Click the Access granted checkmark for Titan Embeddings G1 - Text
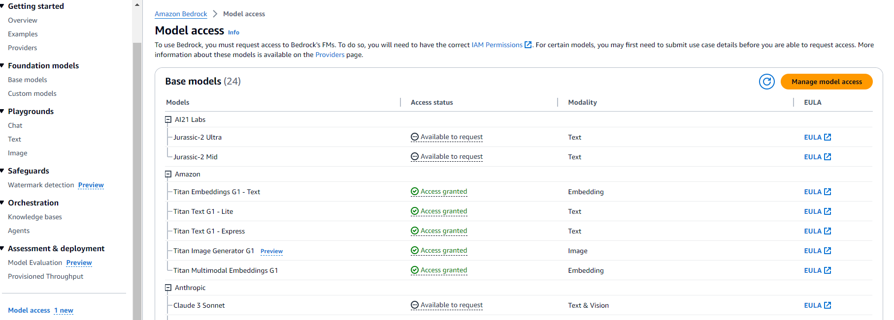 (x=415, y=192)
